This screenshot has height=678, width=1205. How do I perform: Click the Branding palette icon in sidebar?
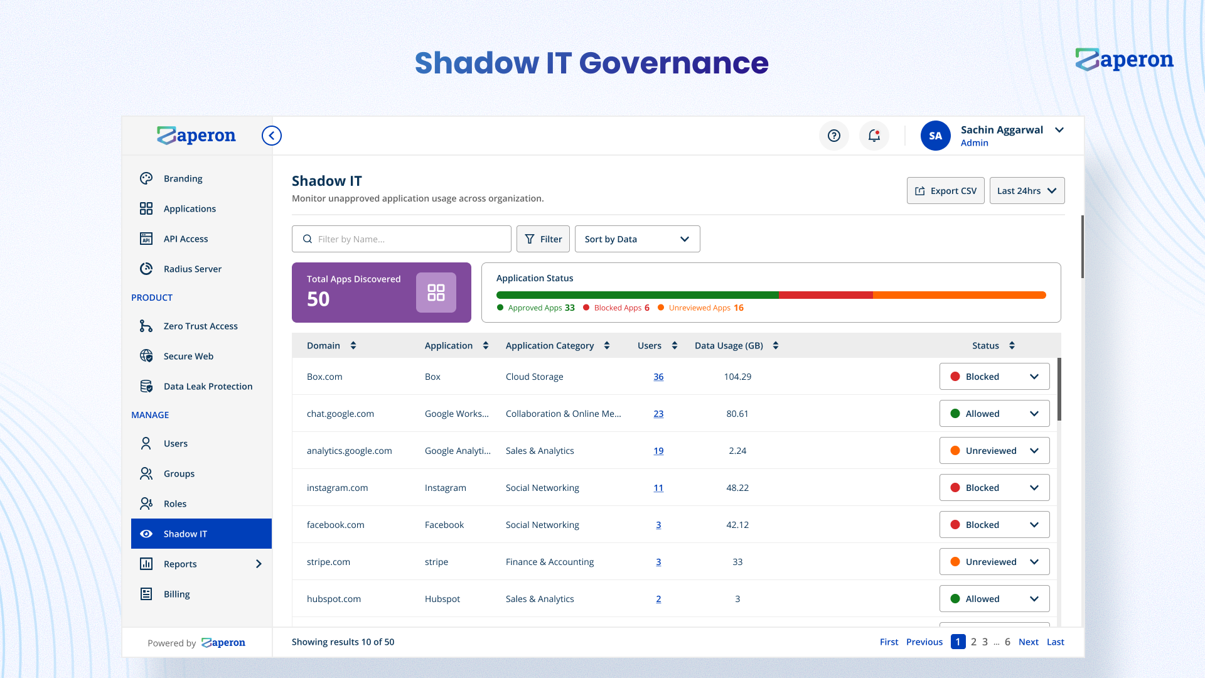146,178
